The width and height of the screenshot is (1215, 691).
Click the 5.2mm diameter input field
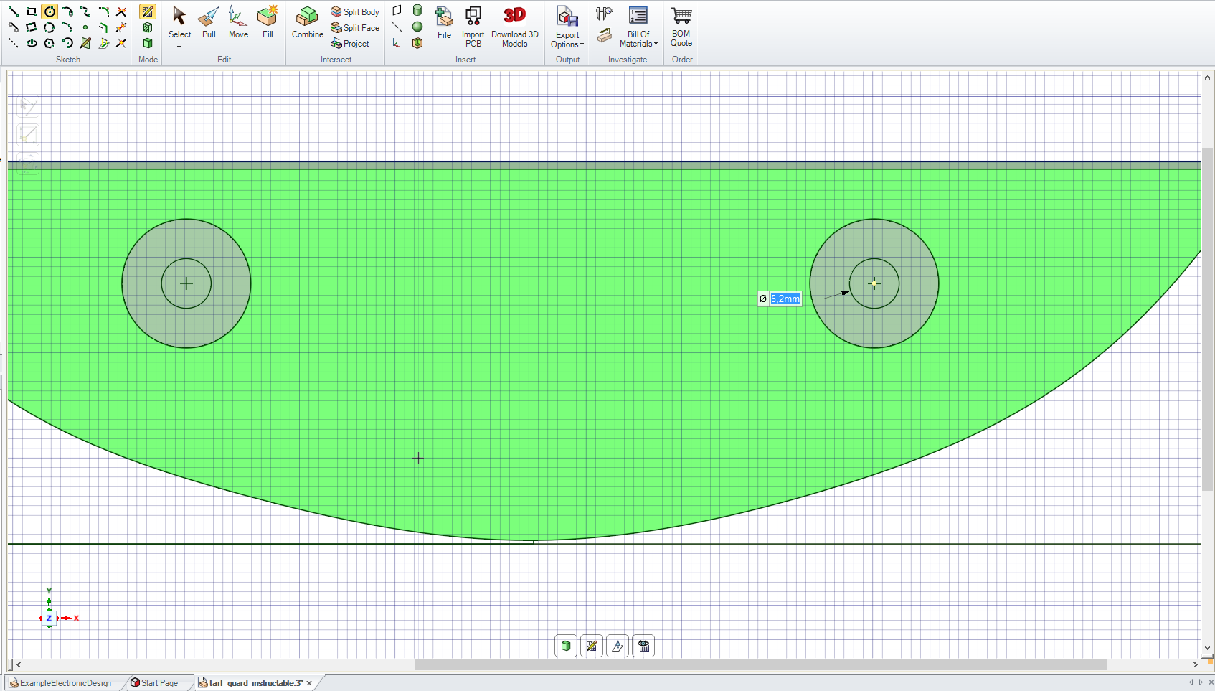click(785, 299)
